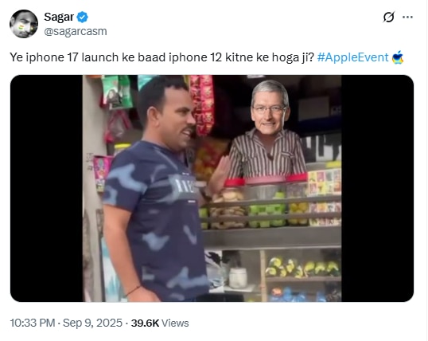
Task: Click the 10:33 PM timestamp
Action: tap(33, 323)
